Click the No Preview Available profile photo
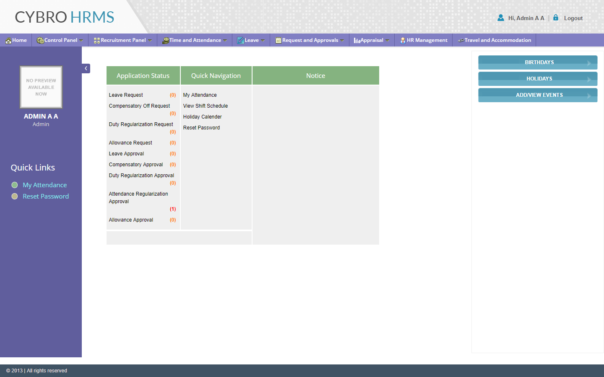604x377 pixels. tap(41, 87)
